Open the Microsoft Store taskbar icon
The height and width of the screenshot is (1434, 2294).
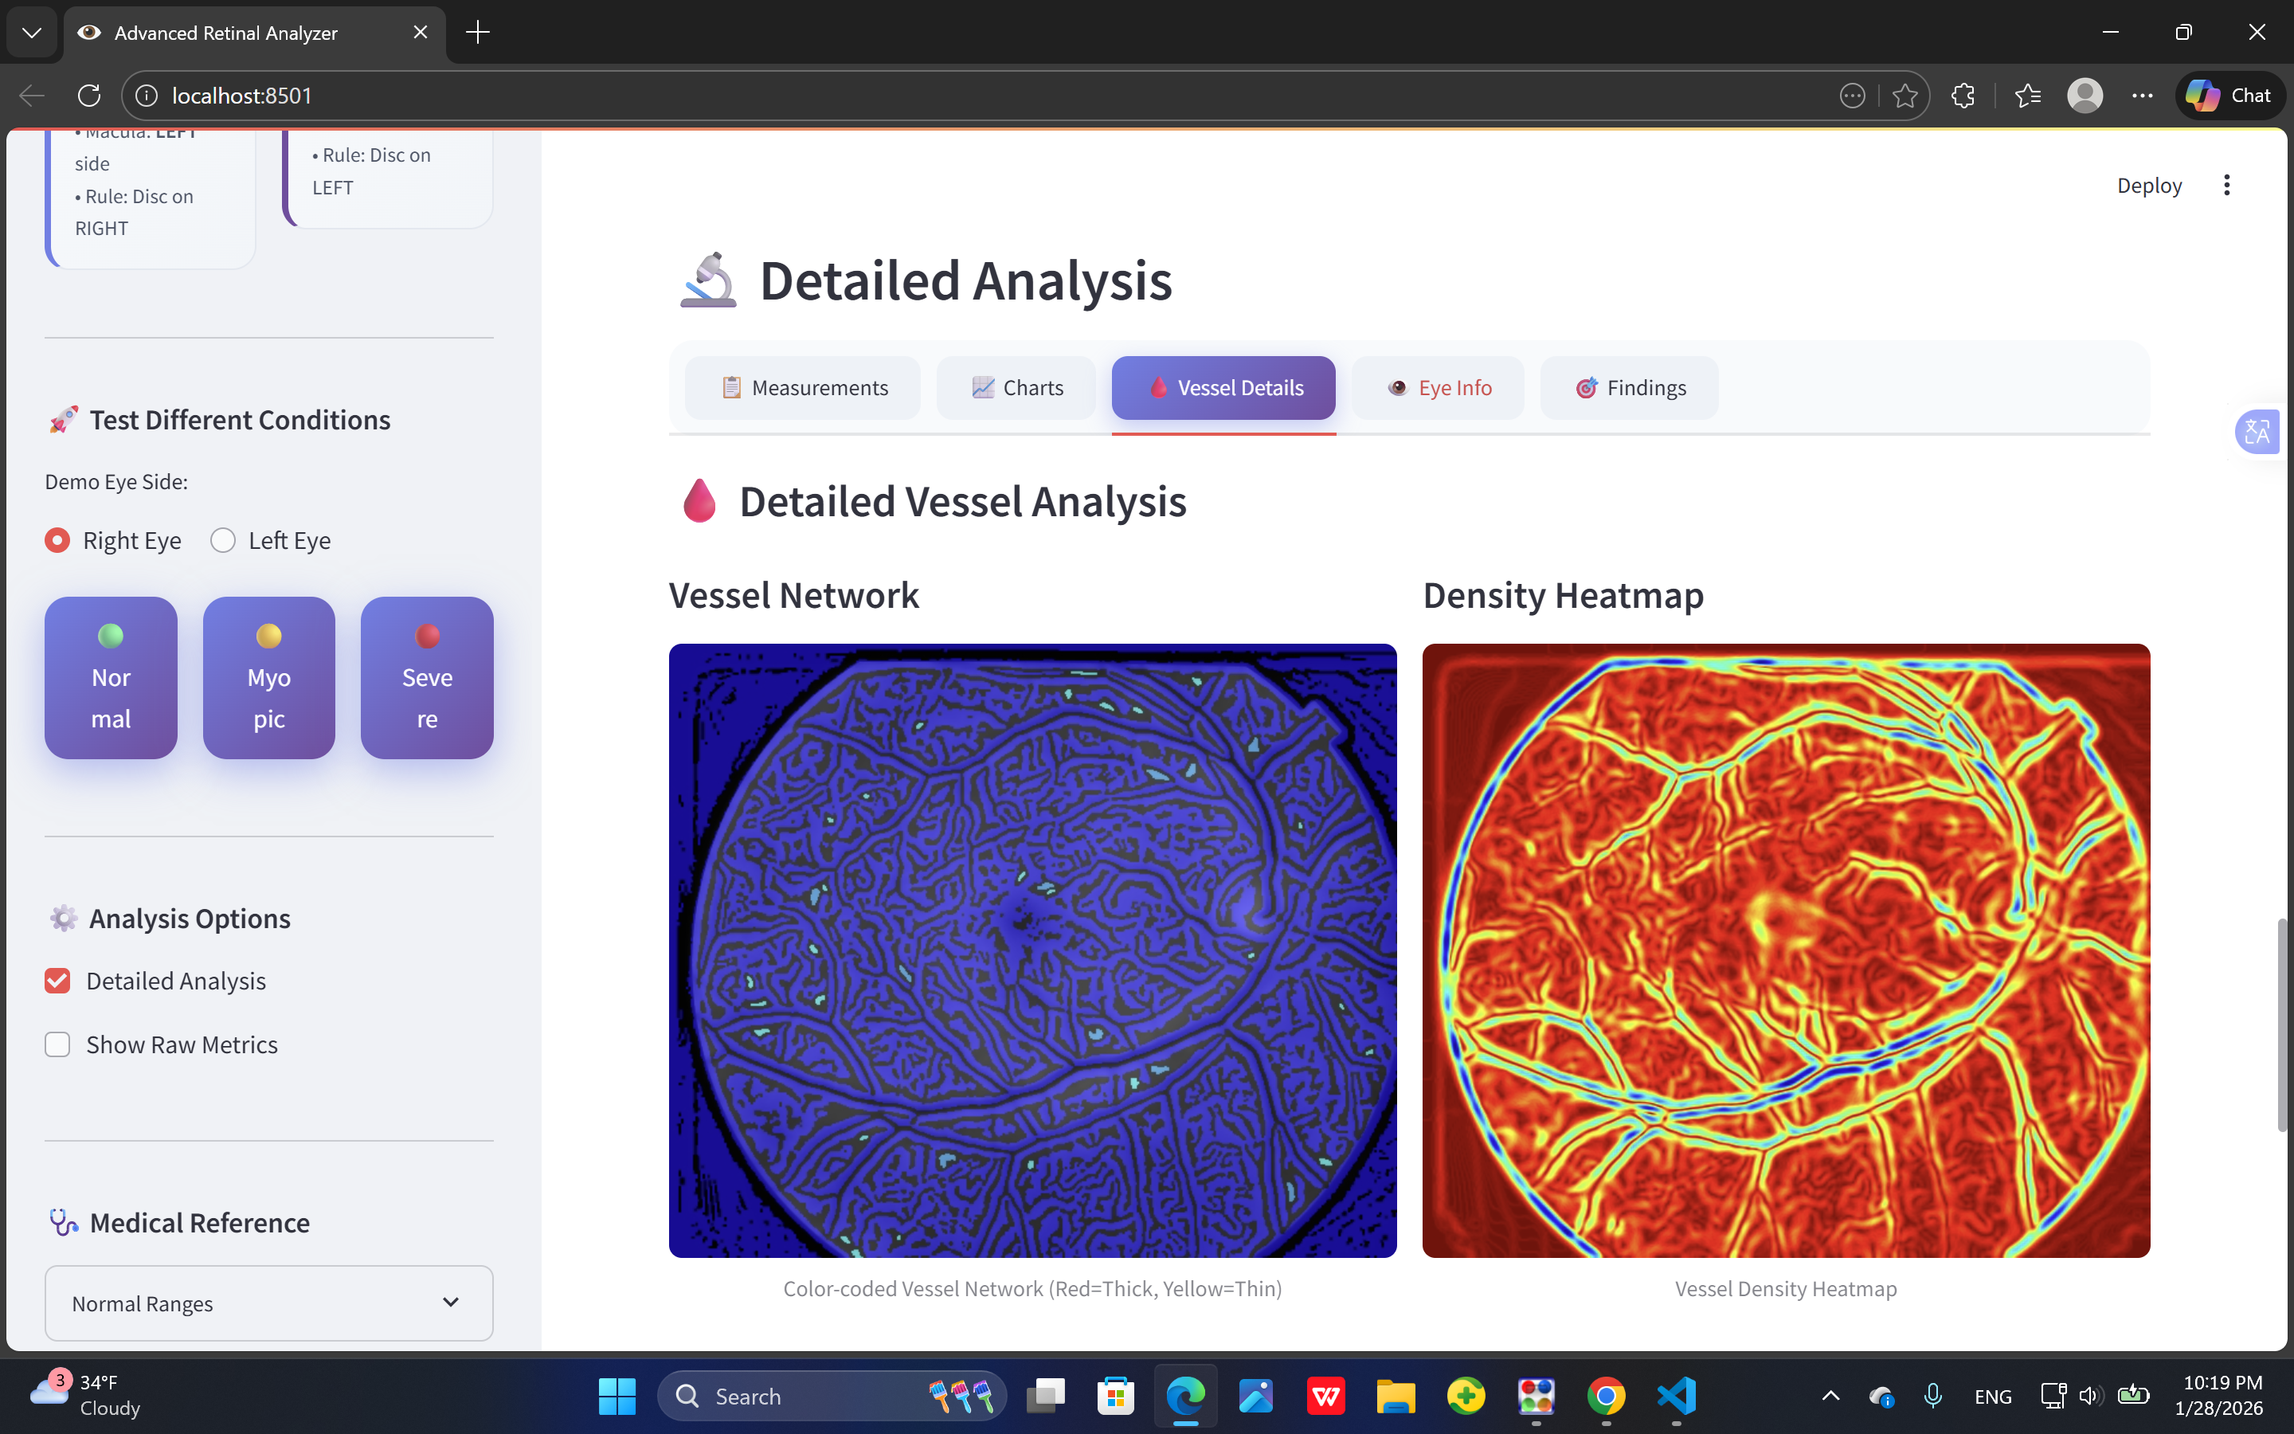[1116, 1396]
